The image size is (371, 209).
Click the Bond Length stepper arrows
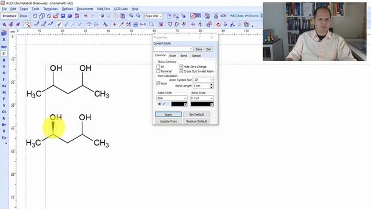click(212, 86)
